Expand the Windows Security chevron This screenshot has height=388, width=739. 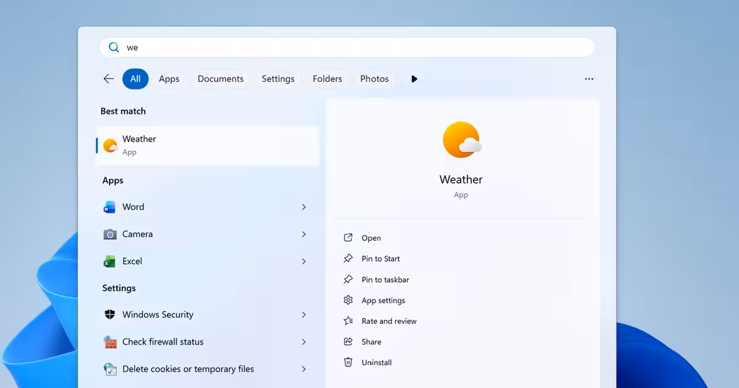coord(304,314)
